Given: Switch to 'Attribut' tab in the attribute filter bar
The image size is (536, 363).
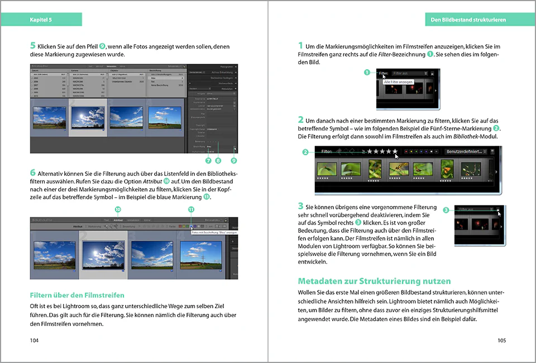Looking at the screenshot, I should 118,220.
